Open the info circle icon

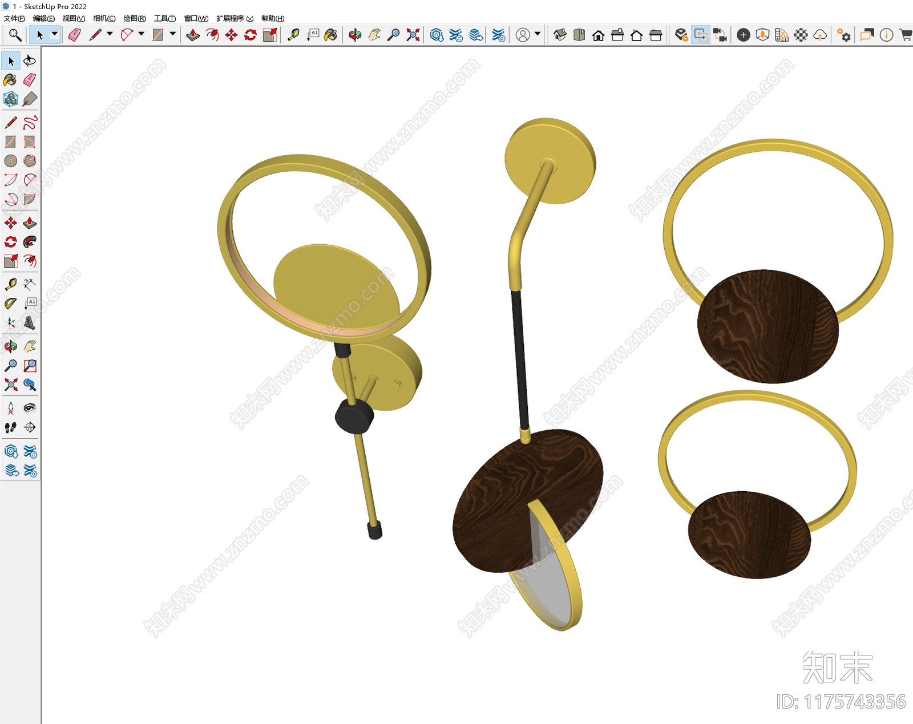tap(886, 35)
